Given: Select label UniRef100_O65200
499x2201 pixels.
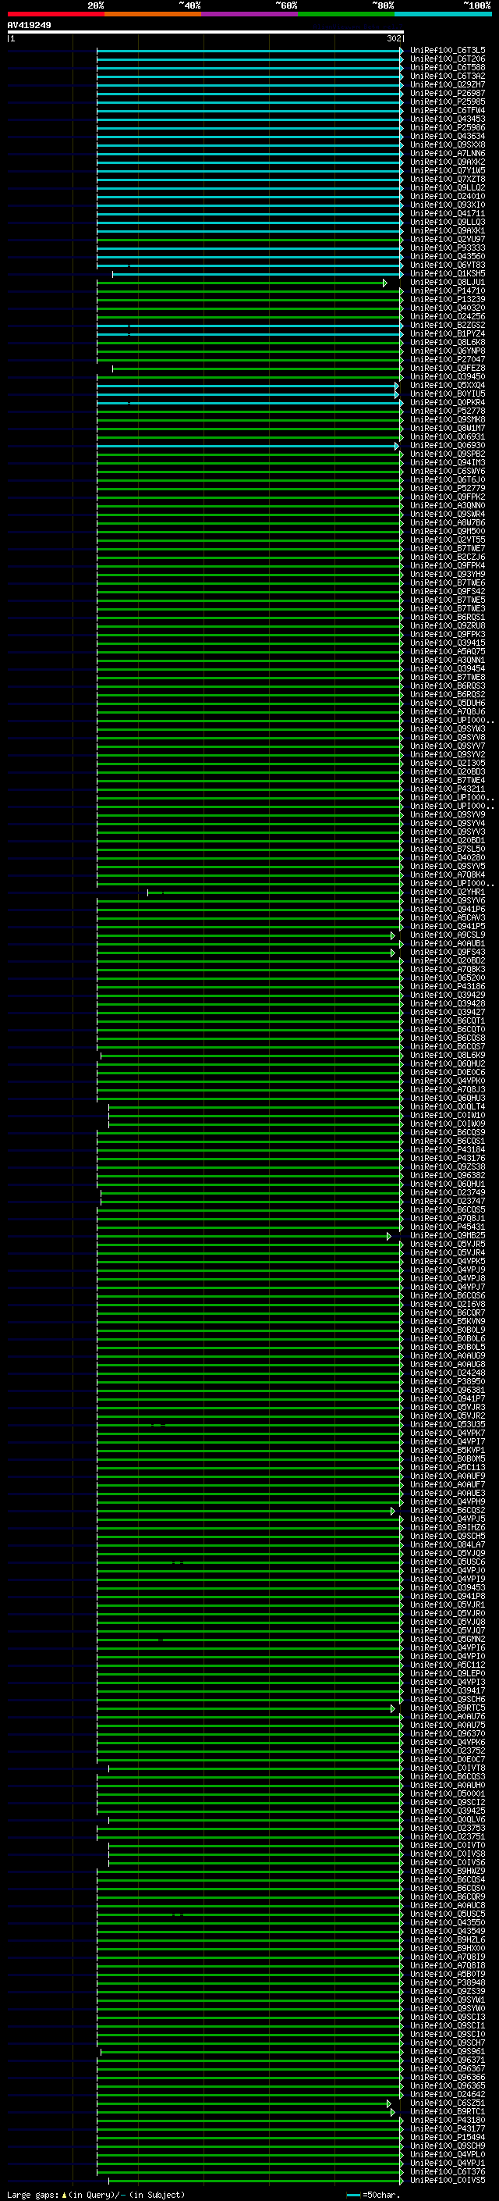Looking at the screenshot, I should [x=448, y=978].
